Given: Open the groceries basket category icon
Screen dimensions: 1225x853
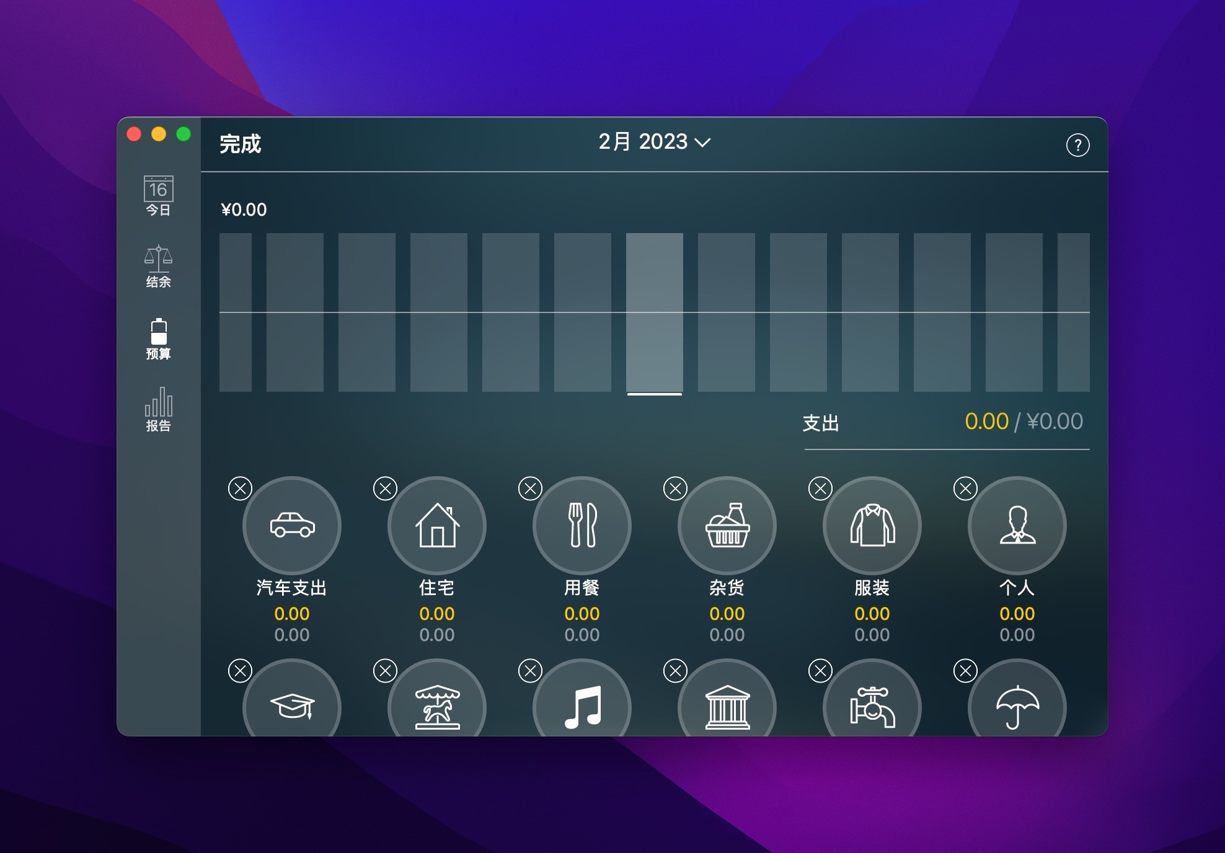Looking at the screenshot, I should pyautogui.click(x=727, y=525).
